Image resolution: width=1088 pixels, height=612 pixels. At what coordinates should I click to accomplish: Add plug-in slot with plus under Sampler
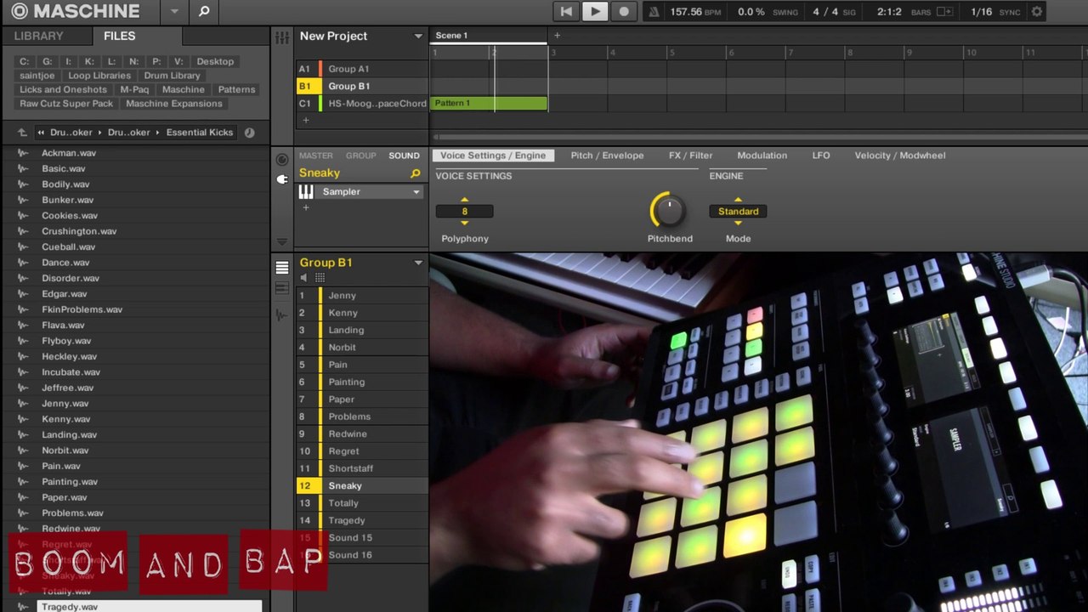306,207
